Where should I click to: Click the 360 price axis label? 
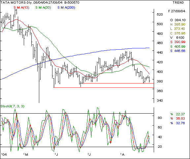[x=160, y=91]
